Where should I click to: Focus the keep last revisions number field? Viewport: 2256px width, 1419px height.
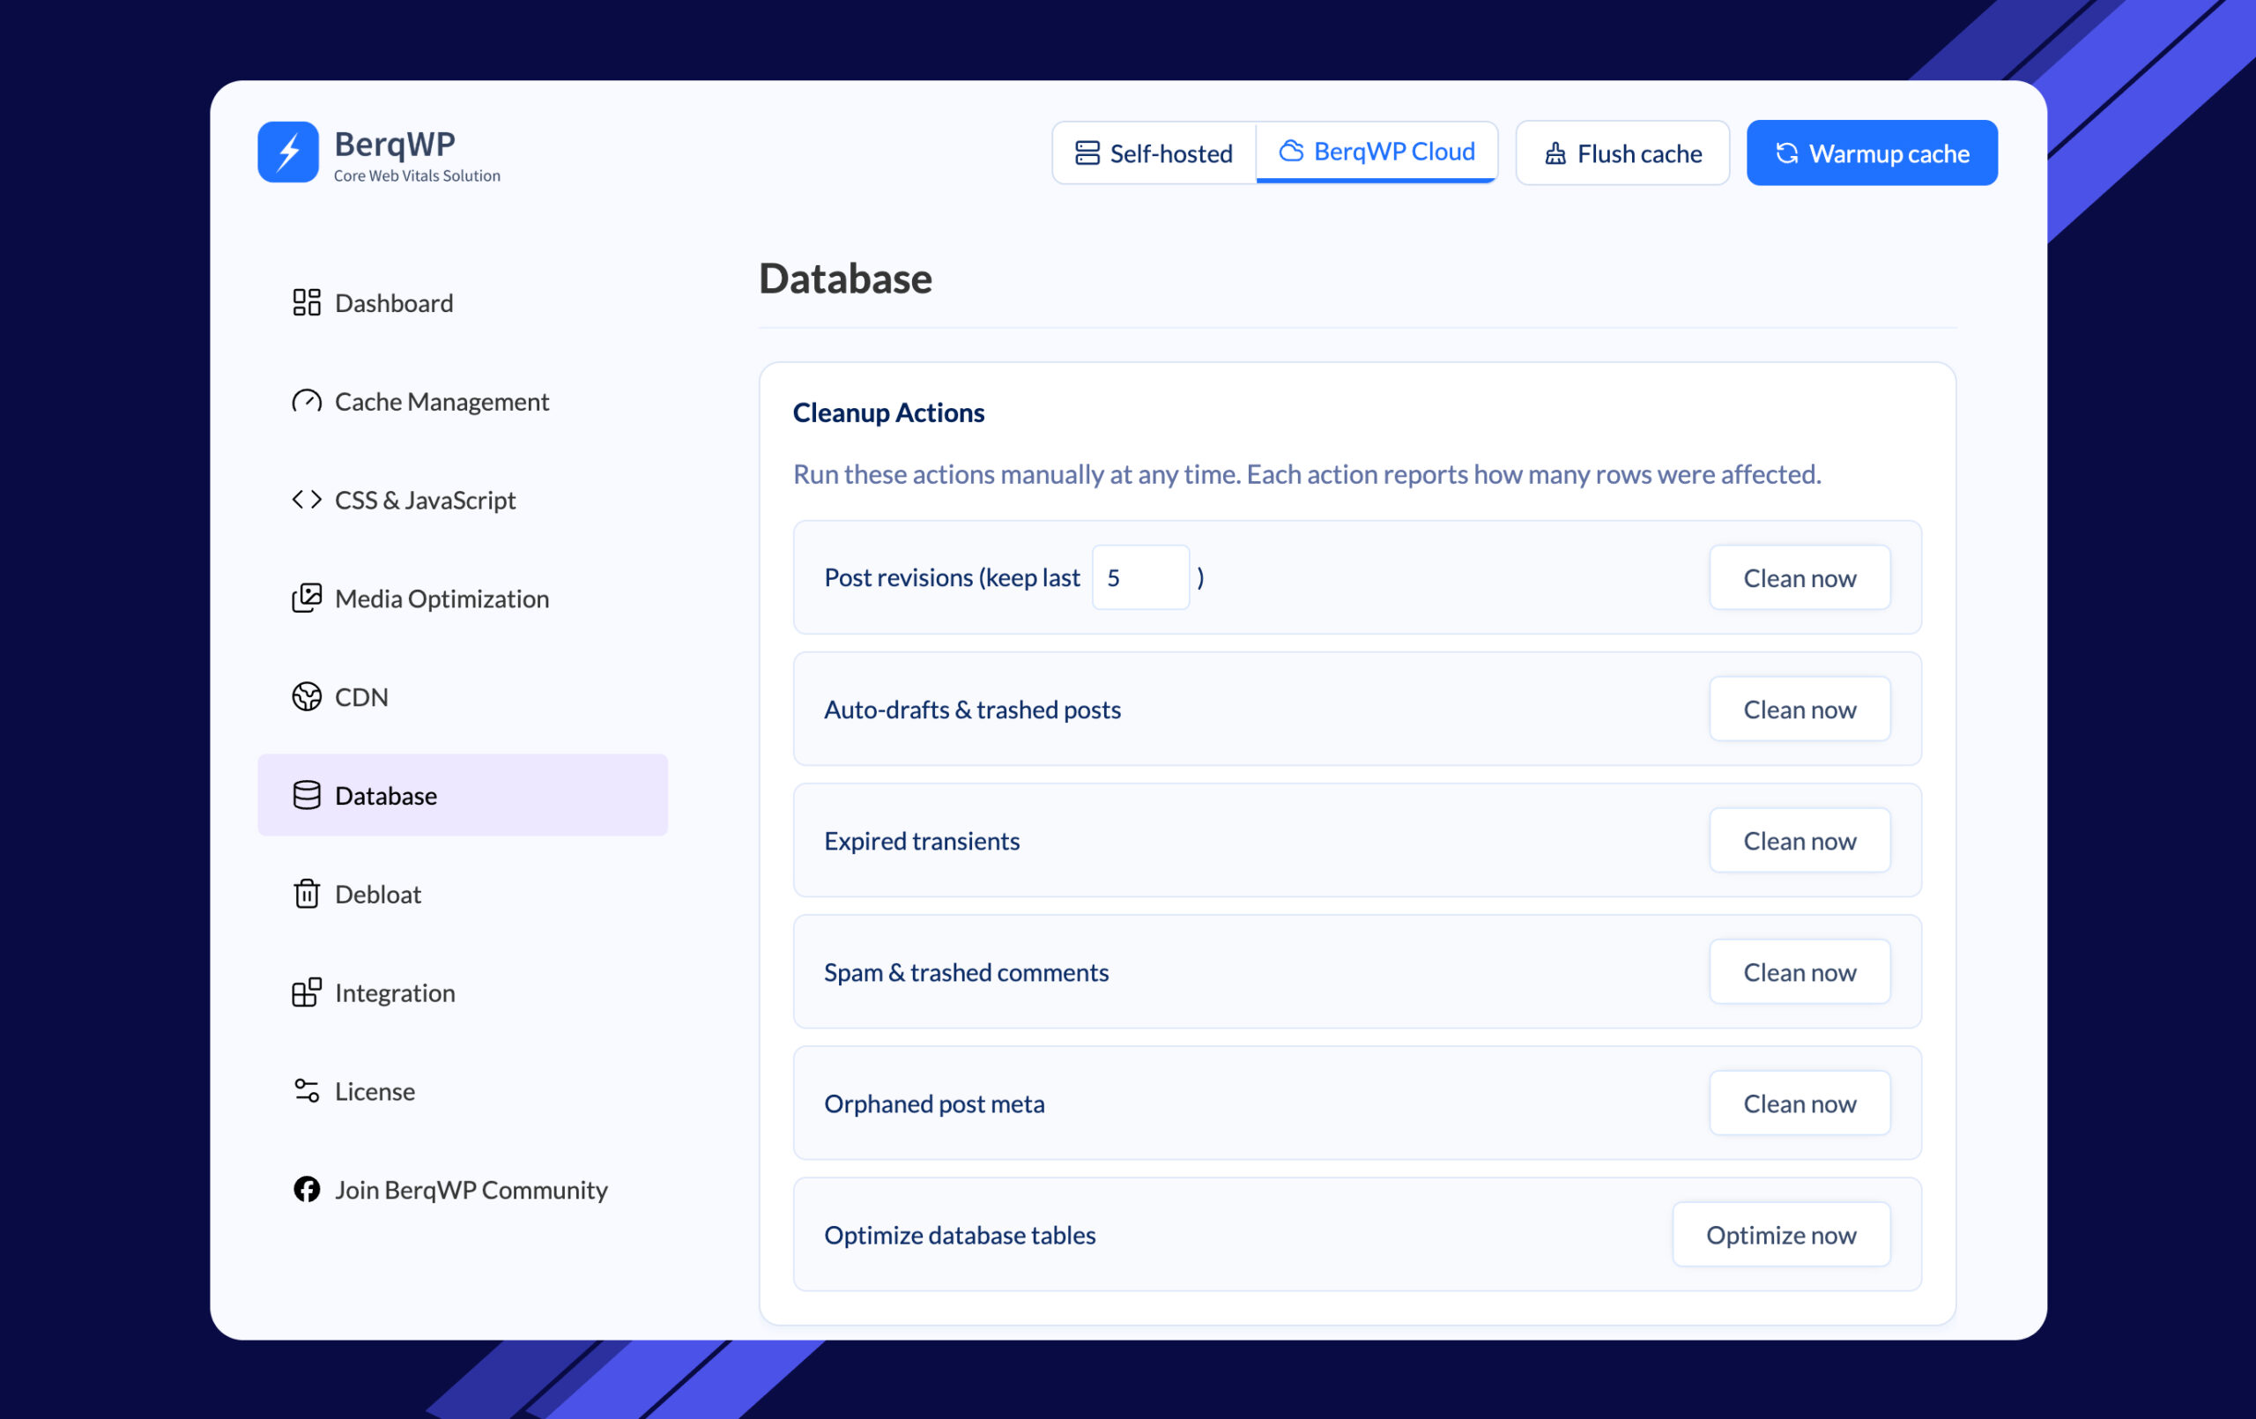(1140, 577)
